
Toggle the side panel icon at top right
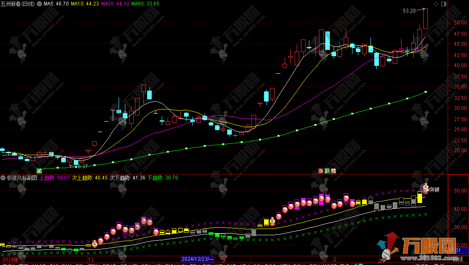point(444,4)
